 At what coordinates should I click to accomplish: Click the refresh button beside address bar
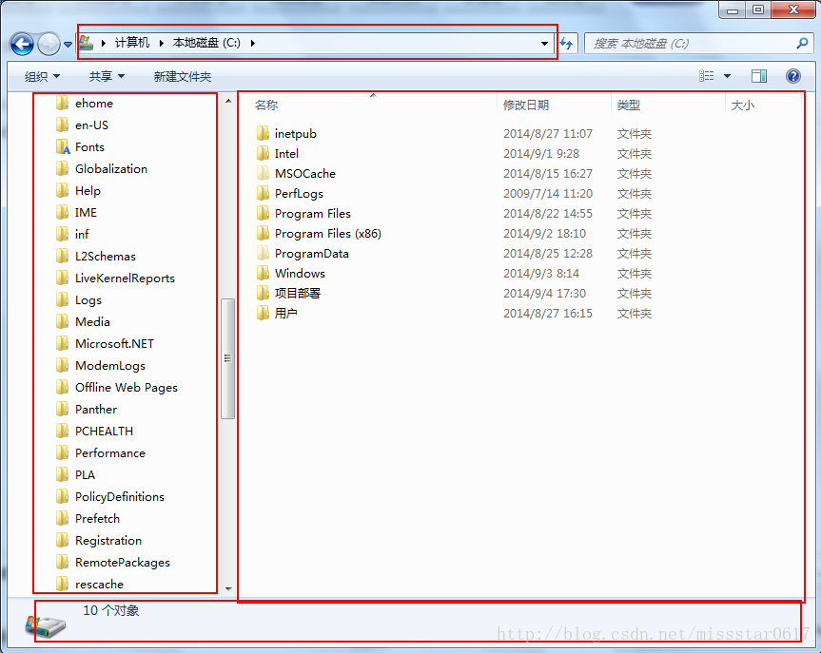pos(567,44)
